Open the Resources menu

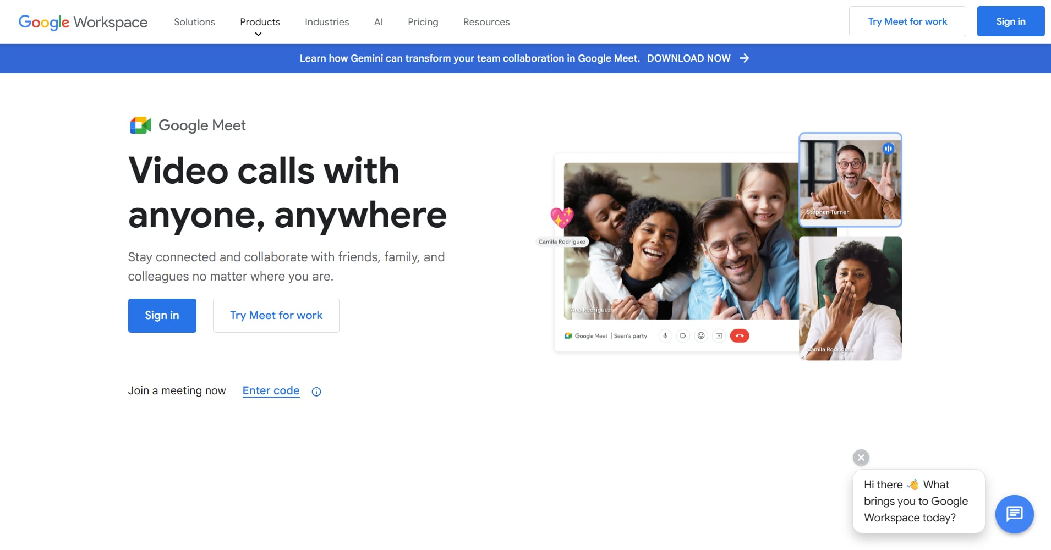tap(486, 22)
